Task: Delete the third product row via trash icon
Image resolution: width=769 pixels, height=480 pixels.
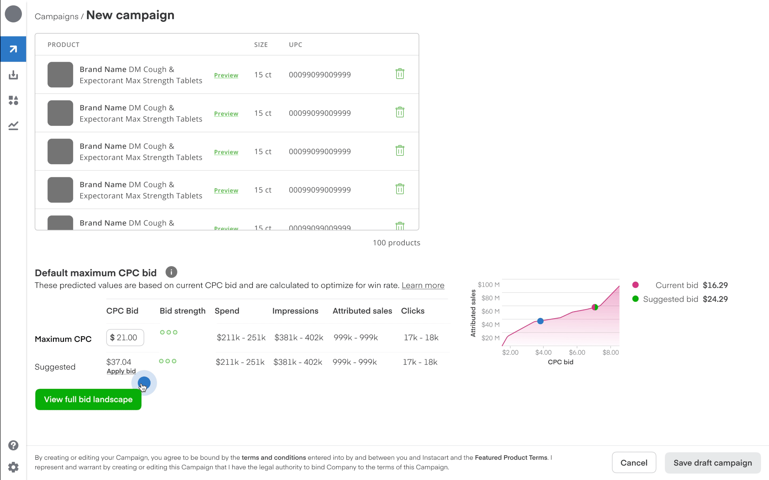Action: coord(400,151)
